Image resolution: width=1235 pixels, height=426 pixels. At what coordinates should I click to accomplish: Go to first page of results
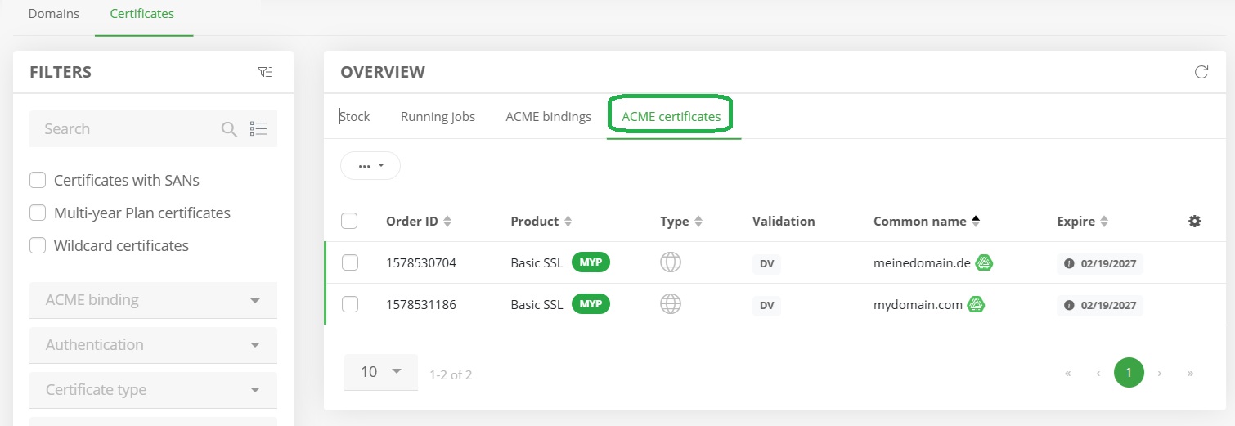point(1068,374)
